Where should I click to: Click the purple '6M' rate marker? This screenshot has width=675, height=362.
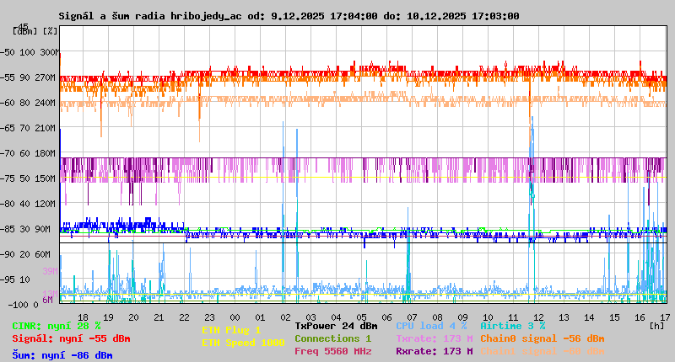tap(47, 300)
